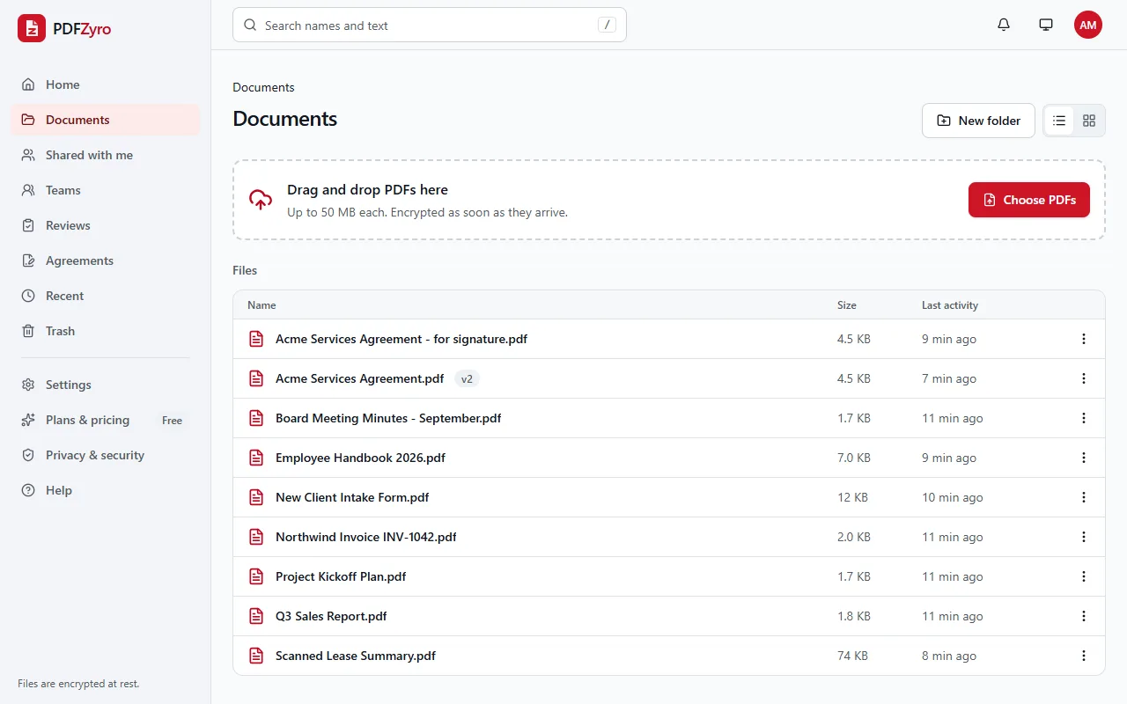Open options menu for Acme Services Agreement.pdf v2 row
The image size is (1127, 704).
(x=1084, y=378)
